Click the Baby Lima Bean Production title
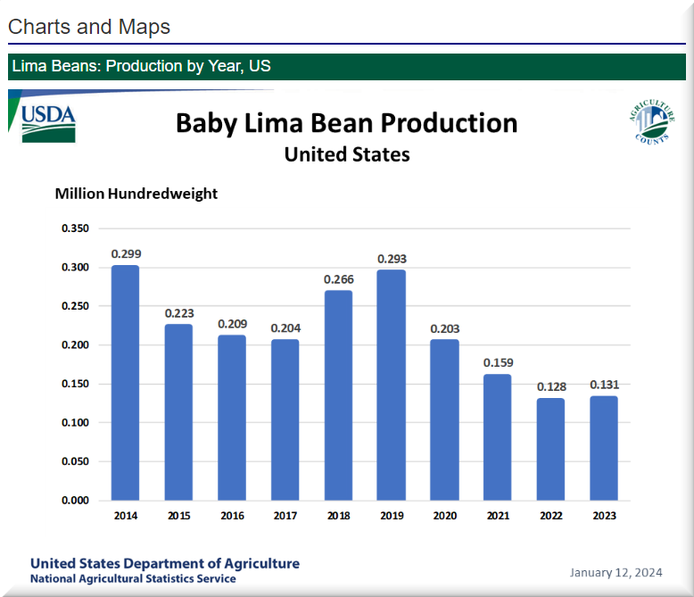 click(x=346, y=123)
